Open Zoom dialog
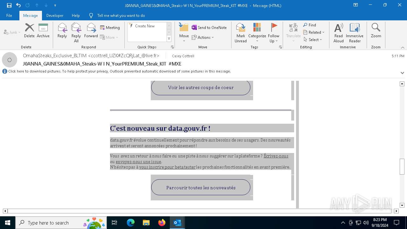The image size is (407, 229). (376, 31)
